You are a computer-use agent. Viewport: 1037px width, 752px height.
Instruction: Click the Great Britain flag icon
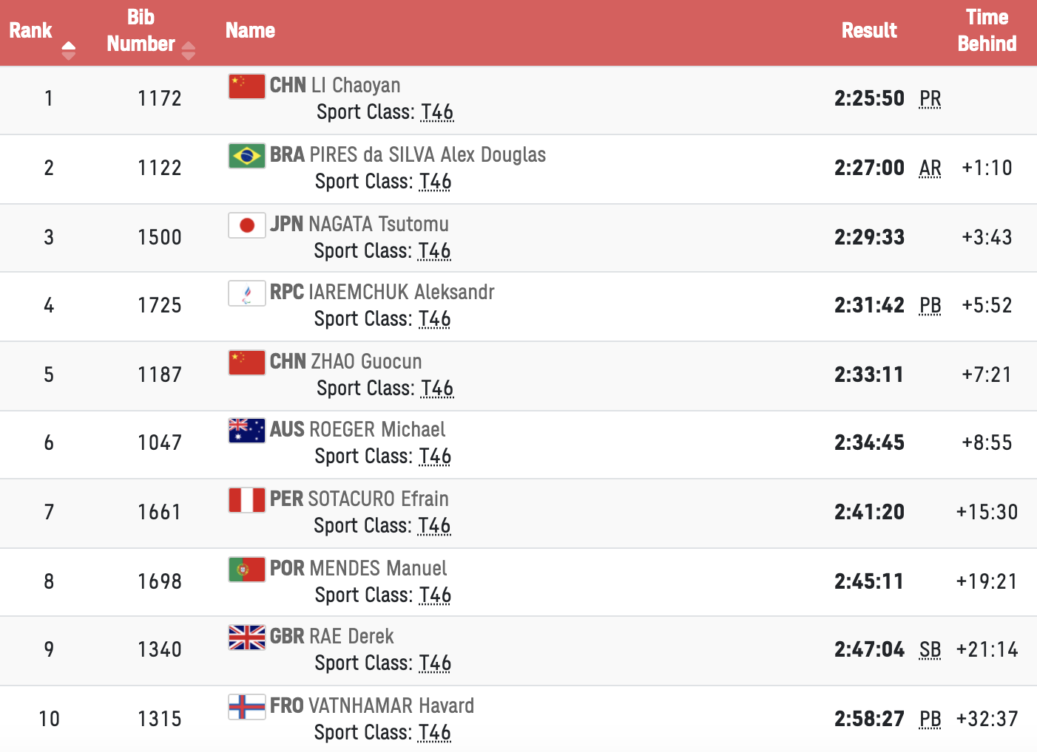246,638
